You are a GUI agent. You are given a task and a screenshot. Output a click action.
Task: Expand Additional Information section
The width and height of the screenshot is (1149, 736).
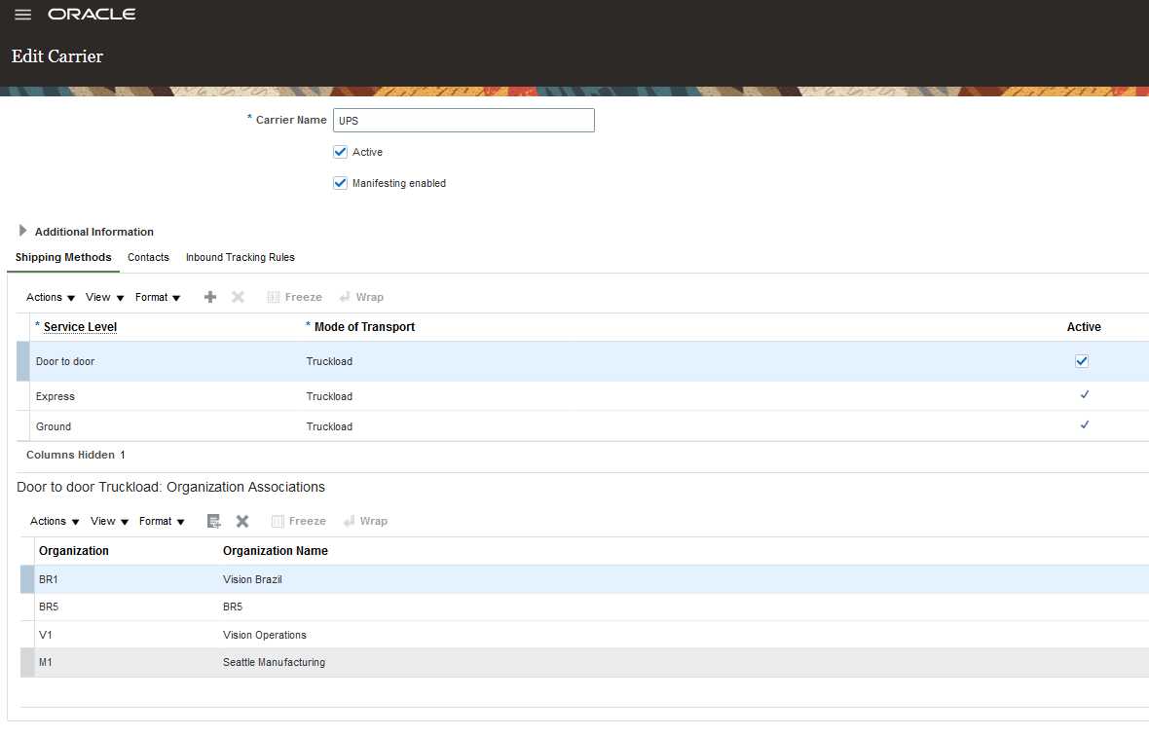(x=22, y=231)
